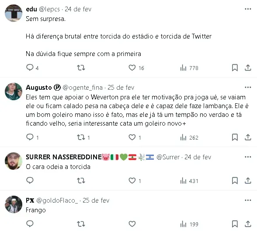Screen dimensions: 257x232
Task: Open more options on SURRER NASSEREDDINE's tweet
Action: [248, 157]
